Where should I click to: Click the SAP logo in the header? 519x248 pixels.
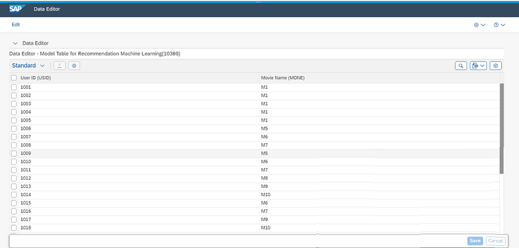coord(17,9)
